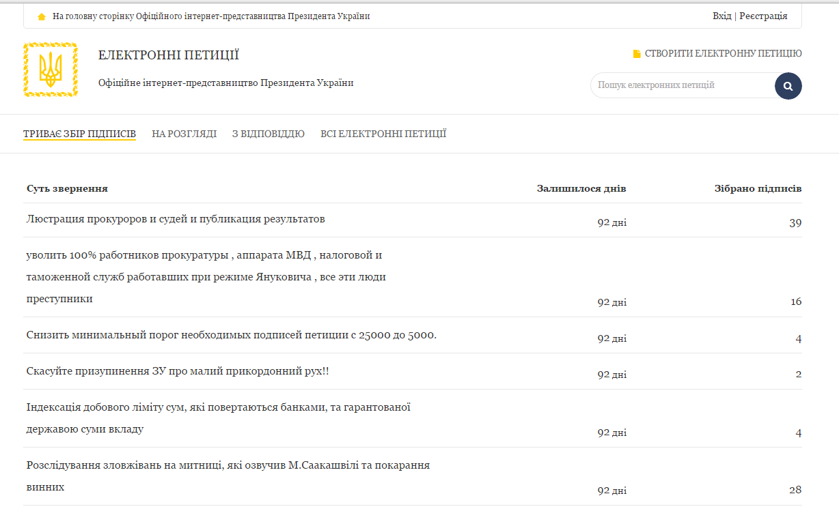
Task: Switch to the З ВІДПОВІДДЮ tab
Action: coord(268,134)
